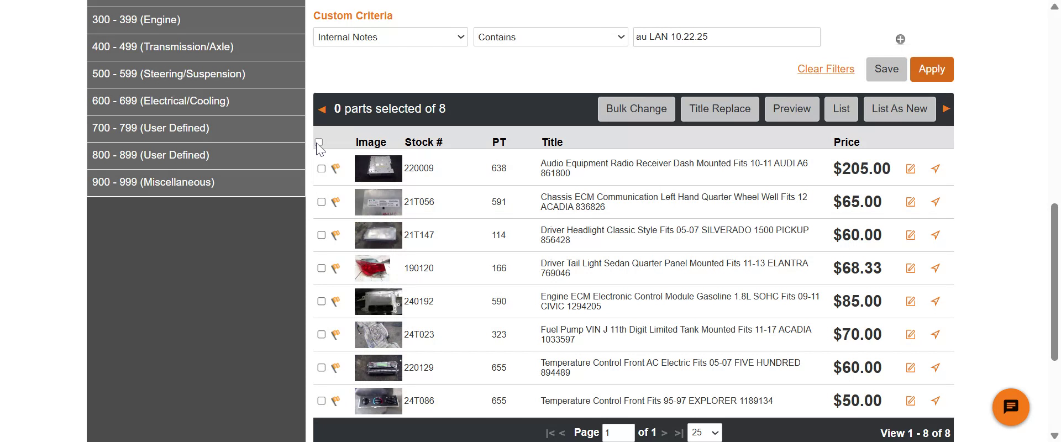Select the 700 - 799 (User Defined) category
Screen dimensions: 1061x442
tap(196, 128)
